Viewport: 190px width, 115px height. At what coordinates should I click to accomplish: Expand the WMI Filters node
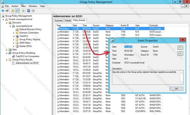click(14, 43)
